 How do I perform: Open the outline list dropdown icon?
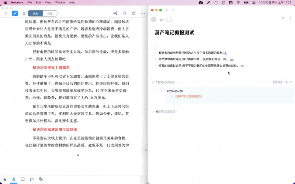pos(162,20)
